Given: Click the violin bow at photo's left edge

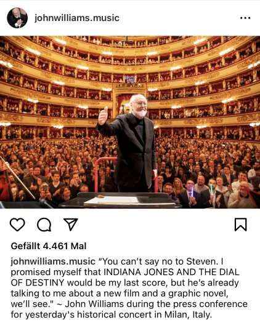Looking at the screenshot, I should coord(17,177).
